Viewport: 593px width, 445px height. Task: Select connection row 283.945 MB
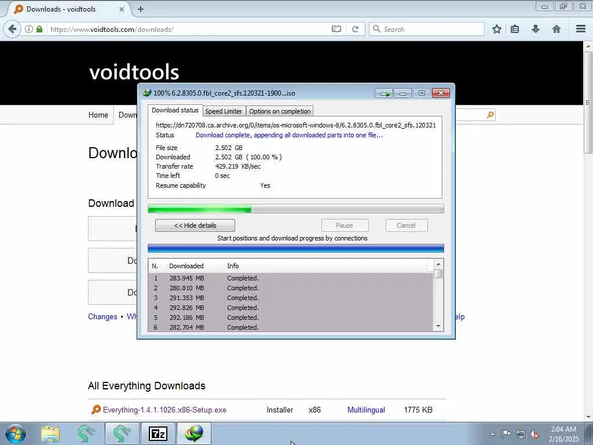(291, 278)
